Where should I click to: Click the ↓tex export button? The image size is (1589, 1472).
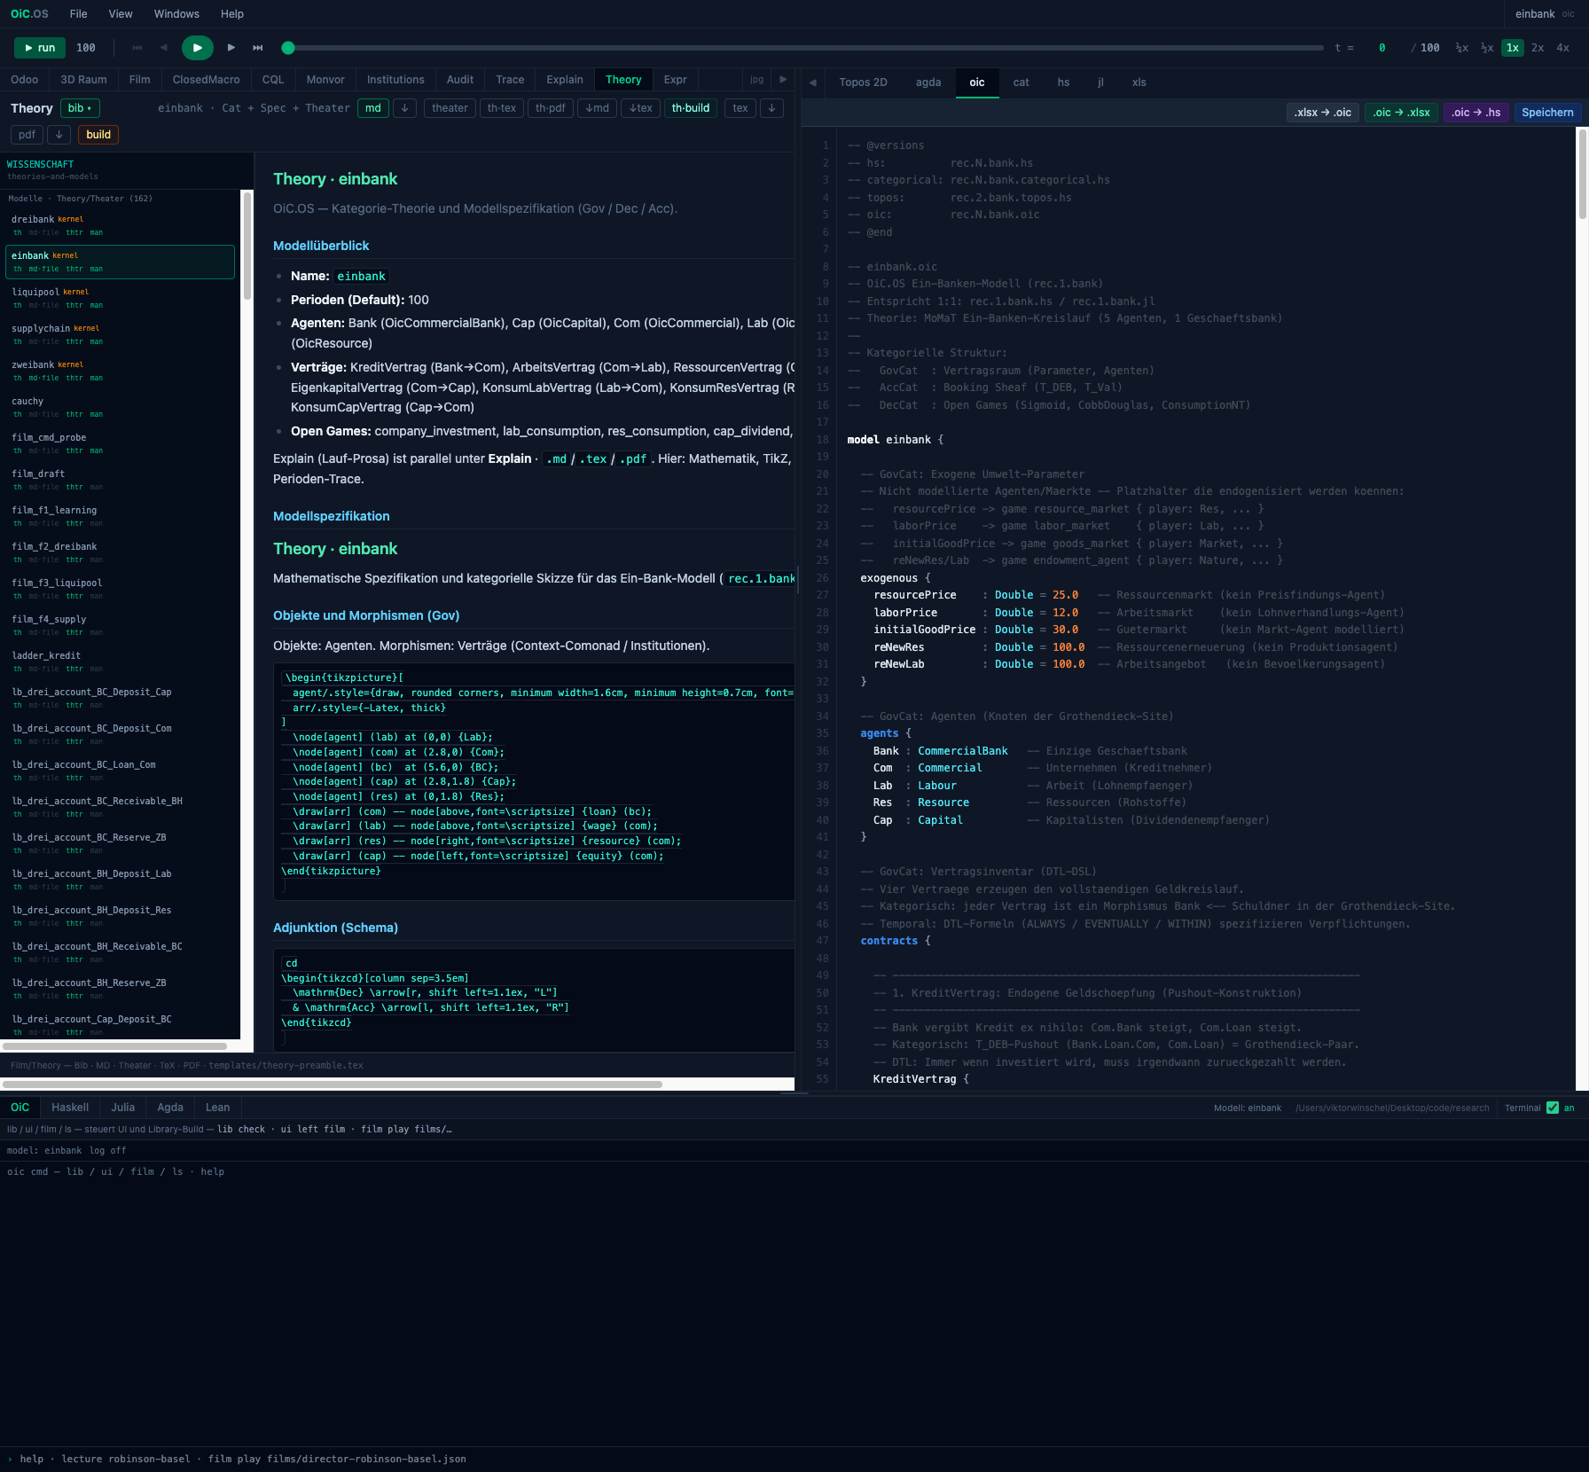click(x=641, y=108)
